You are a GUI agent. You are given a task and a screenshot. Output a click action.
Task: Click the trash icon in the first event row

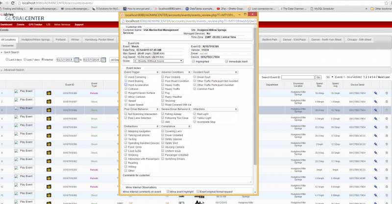tap(386, 92)
